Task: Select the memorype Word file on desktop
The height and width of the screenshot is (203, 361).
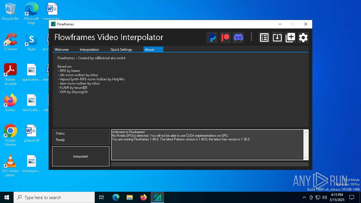Action: (52, 12)
